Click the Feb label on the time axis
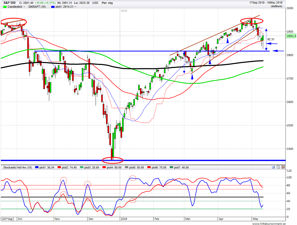This screenshot has height=225, width=297. coord(157,219)
